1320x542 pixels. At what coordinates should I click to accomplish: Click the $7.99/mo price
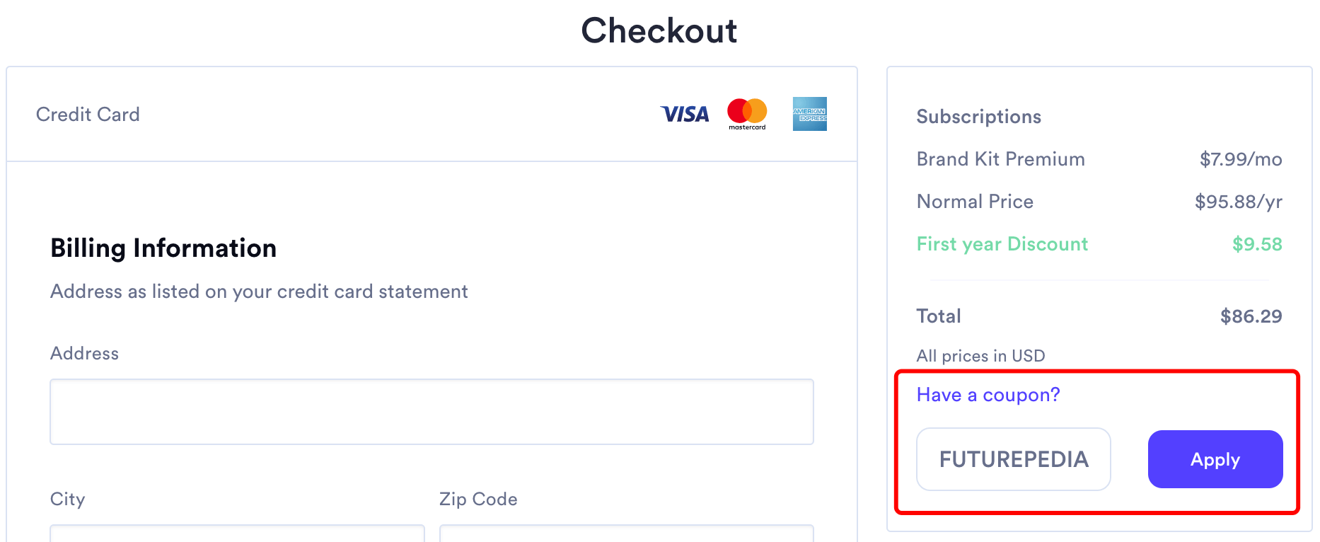(x=1240, y=159)
